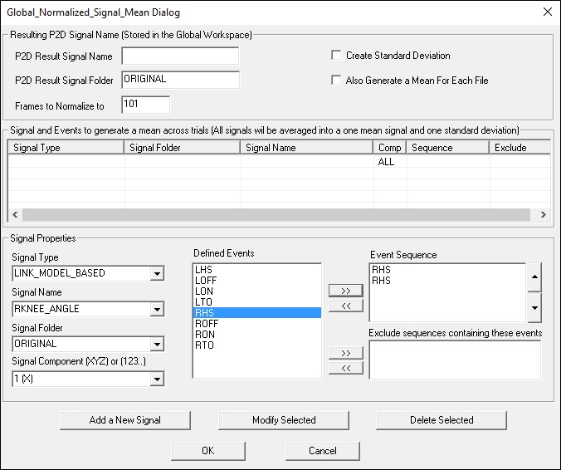Click the table's right scroll arrow
This screenshot has width=561, height=470.
click(543, 214)
